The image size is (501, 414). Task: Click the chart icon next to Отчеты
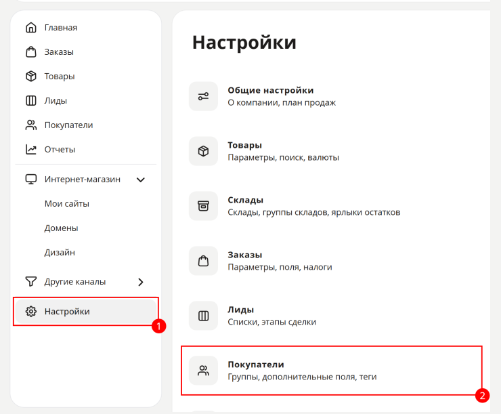pos(31,149)
